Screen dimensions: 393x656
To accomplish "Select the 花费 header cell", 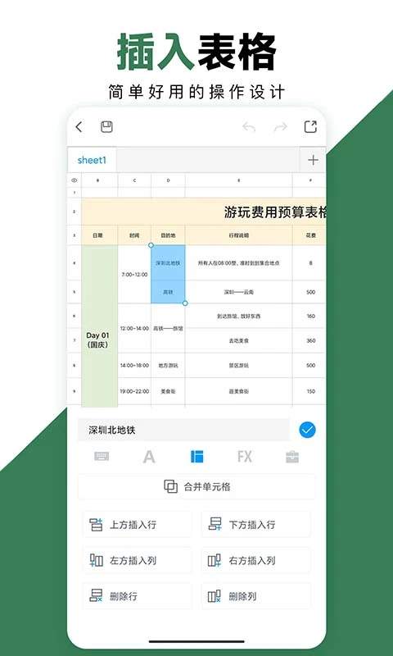I will tap(309, 235).
